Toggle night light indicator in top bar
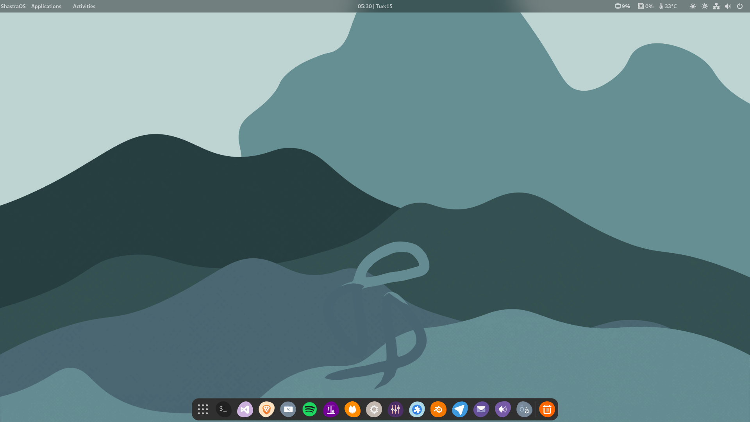This screenshot has width=750, height=422. [705, 6]
